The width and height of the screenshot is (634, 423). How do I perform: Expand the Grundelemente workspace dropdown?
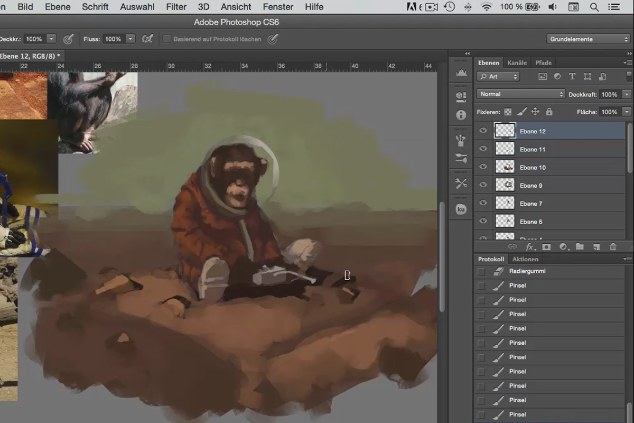(588, 39)
